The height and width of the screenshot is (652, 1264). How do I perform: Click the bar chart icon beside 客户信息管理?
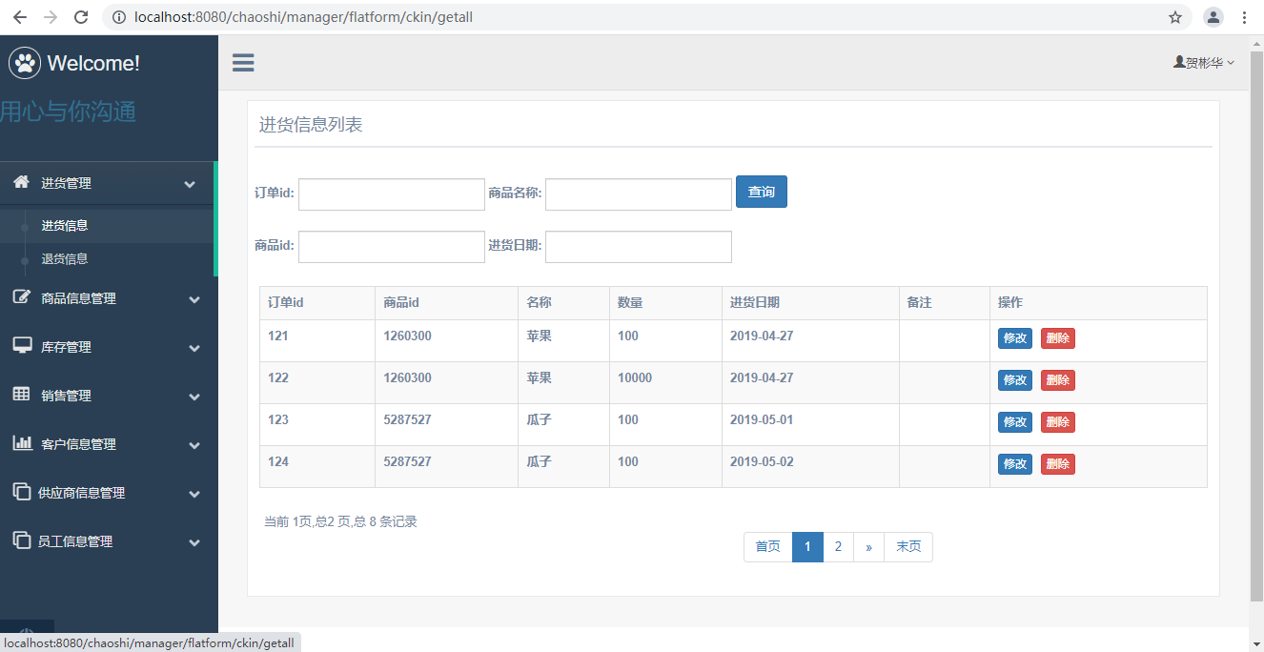point(22,442)
